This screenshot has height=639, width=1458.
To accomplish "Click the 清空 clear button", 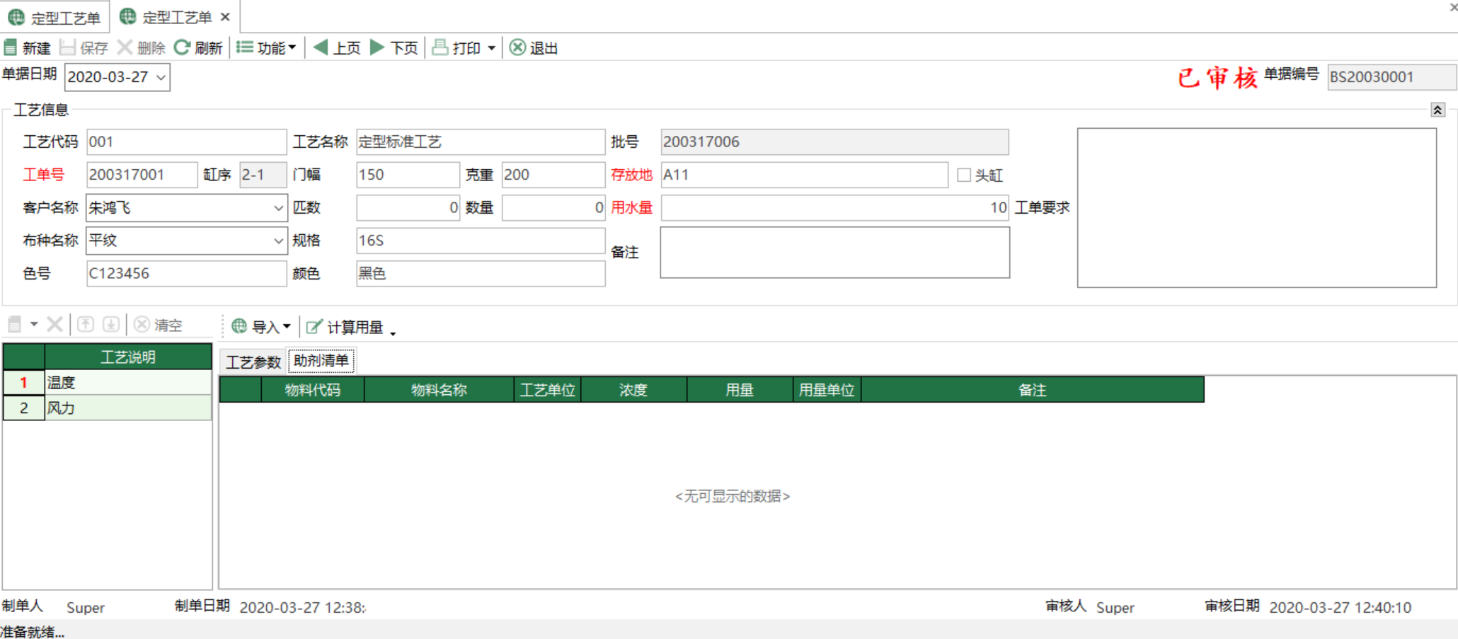I will (x=159, y=325).
